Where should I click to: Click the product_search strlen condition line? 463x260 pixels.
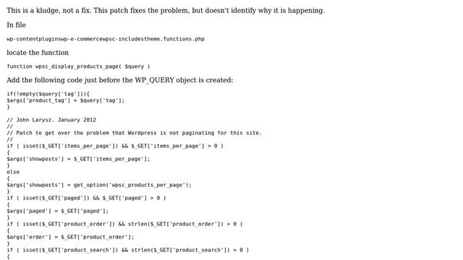pos(127,250)
